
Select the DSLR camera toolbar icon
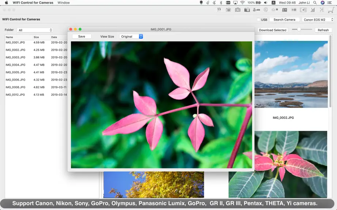(247, 9)
